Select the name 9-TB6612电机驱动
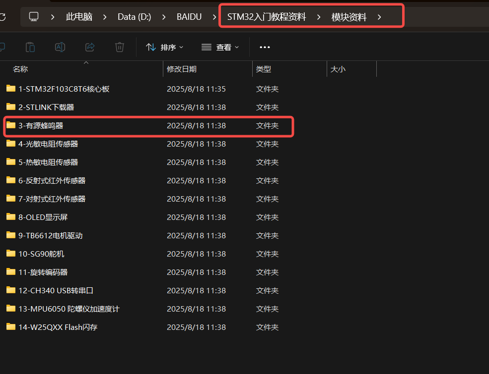Viewport: 489px width, 374px height. pos(51,236)
